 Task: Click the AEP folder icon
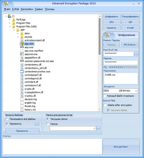(x=18, y=30)
